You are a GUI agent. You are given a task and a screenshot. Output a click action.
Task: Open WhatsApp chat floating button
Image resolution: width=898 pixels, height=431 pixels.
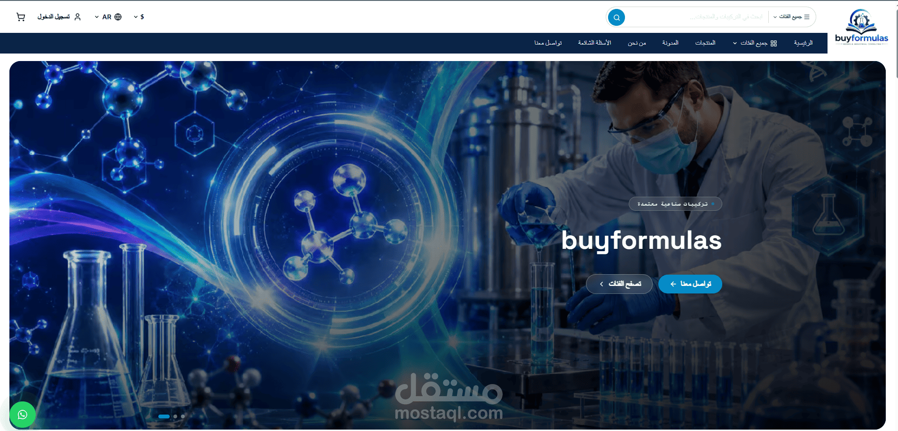(x=23, y=415)
